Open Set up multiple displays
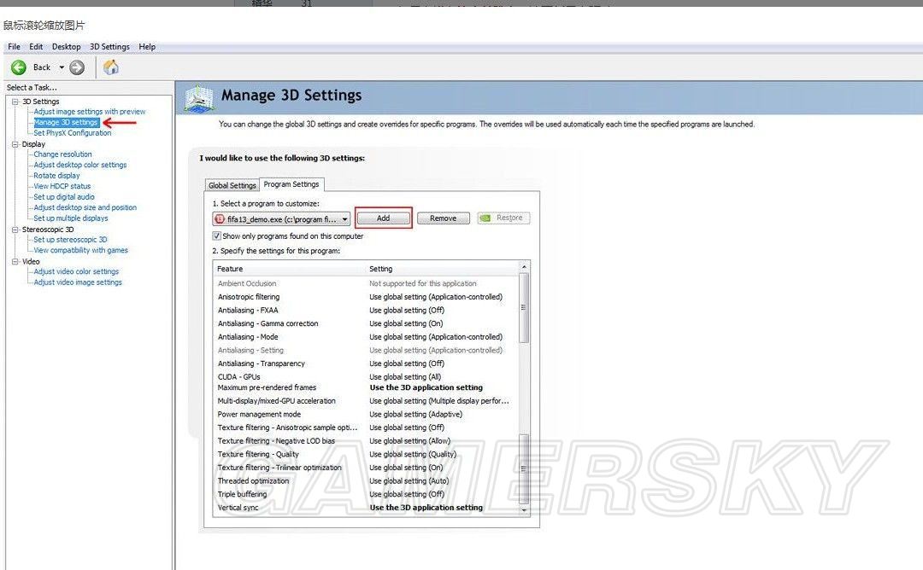The image size is (923, 570). point(71,218)
